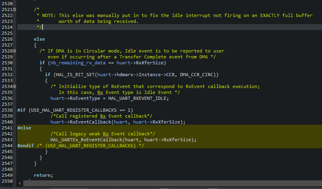This screenshot has width=322, height=189.
Task: Click 'hdmarx' member on line 2532
Action: coord(125,75)
